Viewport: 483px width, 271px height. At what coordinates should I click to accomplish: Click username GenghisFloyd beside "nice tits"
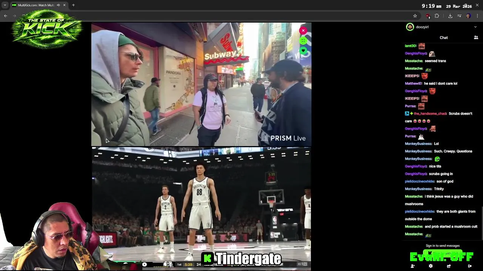click(416, 166)
